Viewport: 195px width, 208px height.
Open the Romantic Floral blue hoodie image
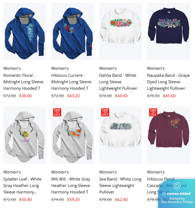coord(25,32)
